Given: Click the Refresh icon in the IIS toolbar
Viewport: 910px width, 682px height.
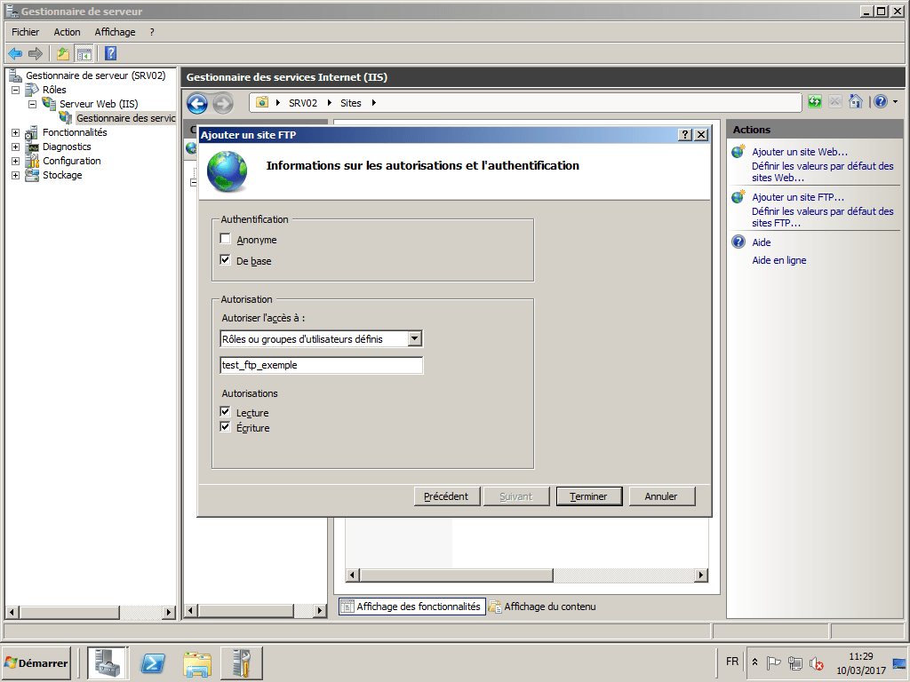Looking at the screenshot, I should tap(814, 102).
